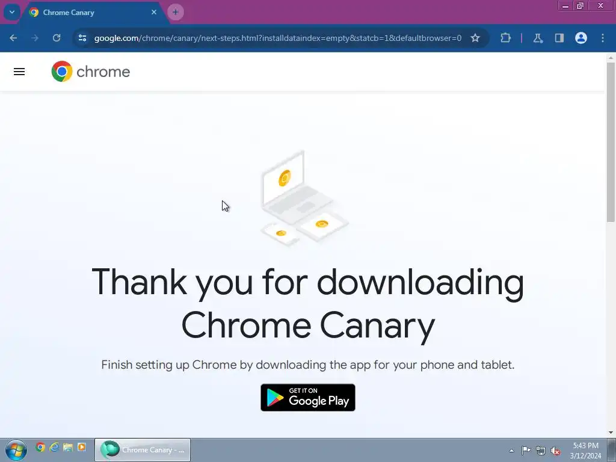Viewport: 616px width, 462px height.
Task: Reload the current page
Action: (57, 38)
